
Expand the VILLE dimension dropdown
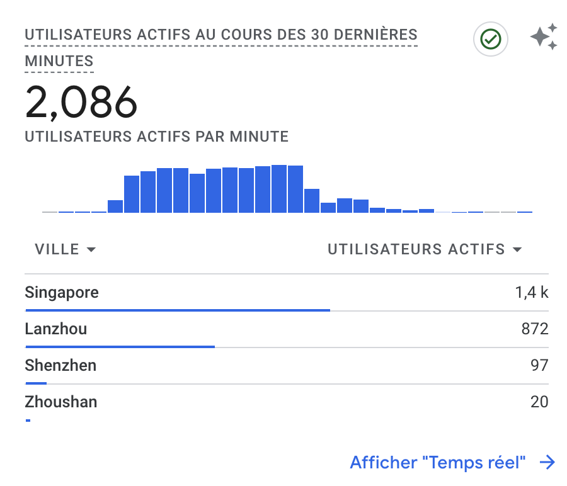coord(66,250)
